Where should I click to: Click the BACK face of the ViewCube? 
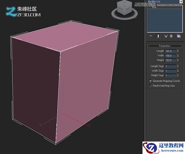pyautogui.click(x=128, y=9)
